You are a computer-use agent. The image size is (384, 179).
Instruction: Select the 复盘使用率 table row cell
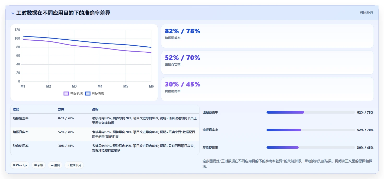point(21,146)
